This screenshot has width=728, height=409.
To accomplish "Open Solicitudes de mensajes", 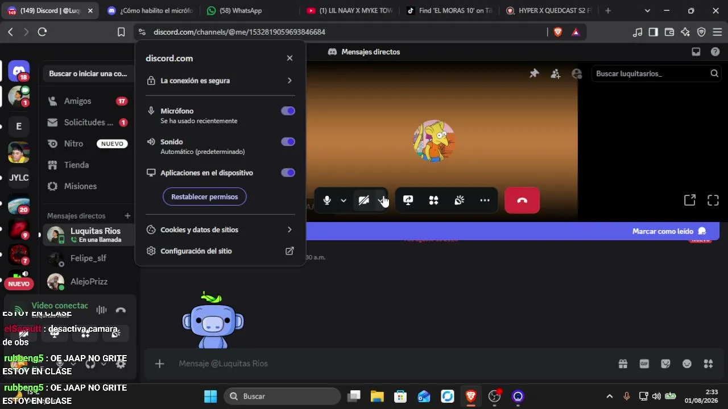I will coord(89,122).
